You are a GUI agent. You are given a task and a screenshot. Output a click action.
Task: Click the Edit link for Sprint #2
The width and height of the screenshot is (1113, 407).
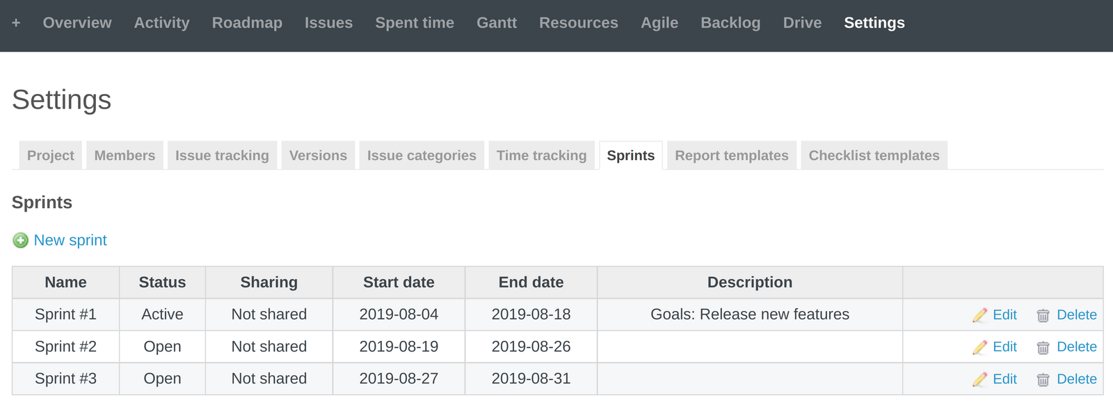tap(1005, 346)
